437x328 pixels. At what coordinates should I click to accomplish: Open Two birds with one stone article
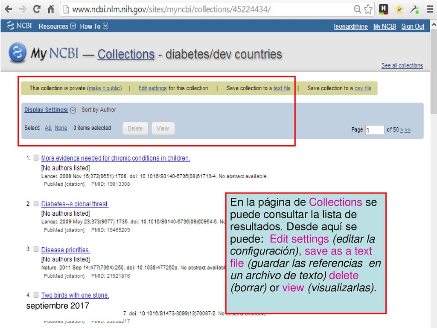(x=75, y=295)
